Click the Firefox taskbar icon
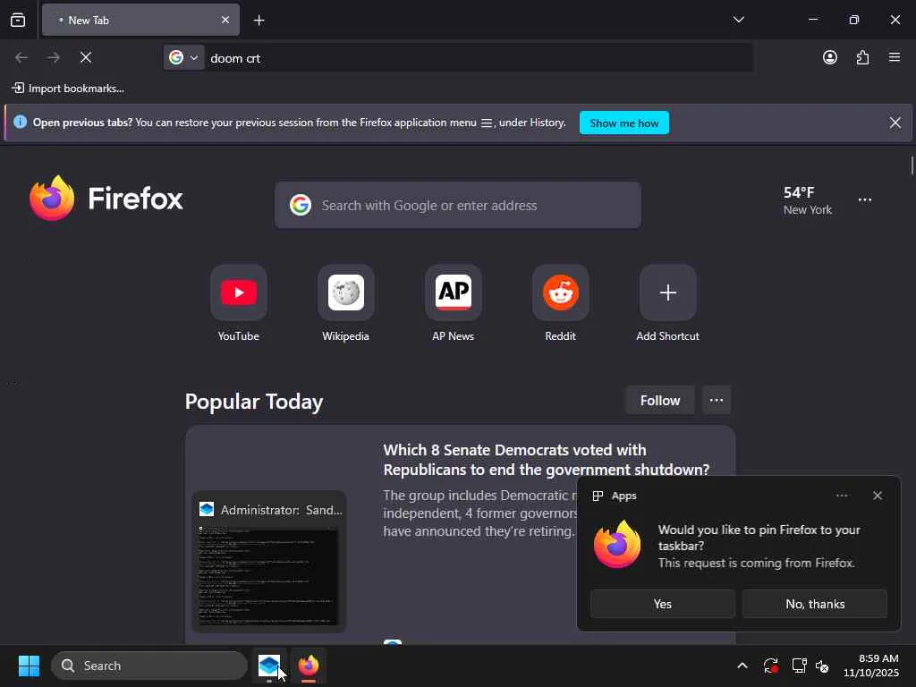 point(309,666)
